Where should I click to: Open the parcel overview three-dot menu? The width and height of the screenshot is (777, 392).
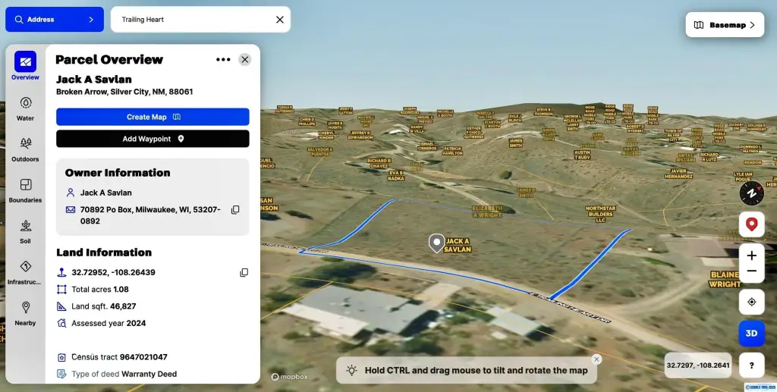click(223, 59)
